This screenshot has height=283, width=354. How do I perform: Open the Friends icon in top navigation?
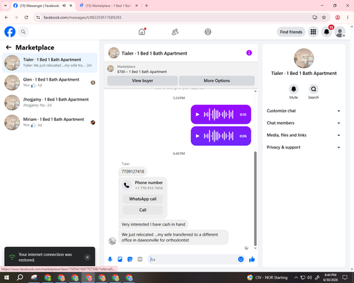175,32
